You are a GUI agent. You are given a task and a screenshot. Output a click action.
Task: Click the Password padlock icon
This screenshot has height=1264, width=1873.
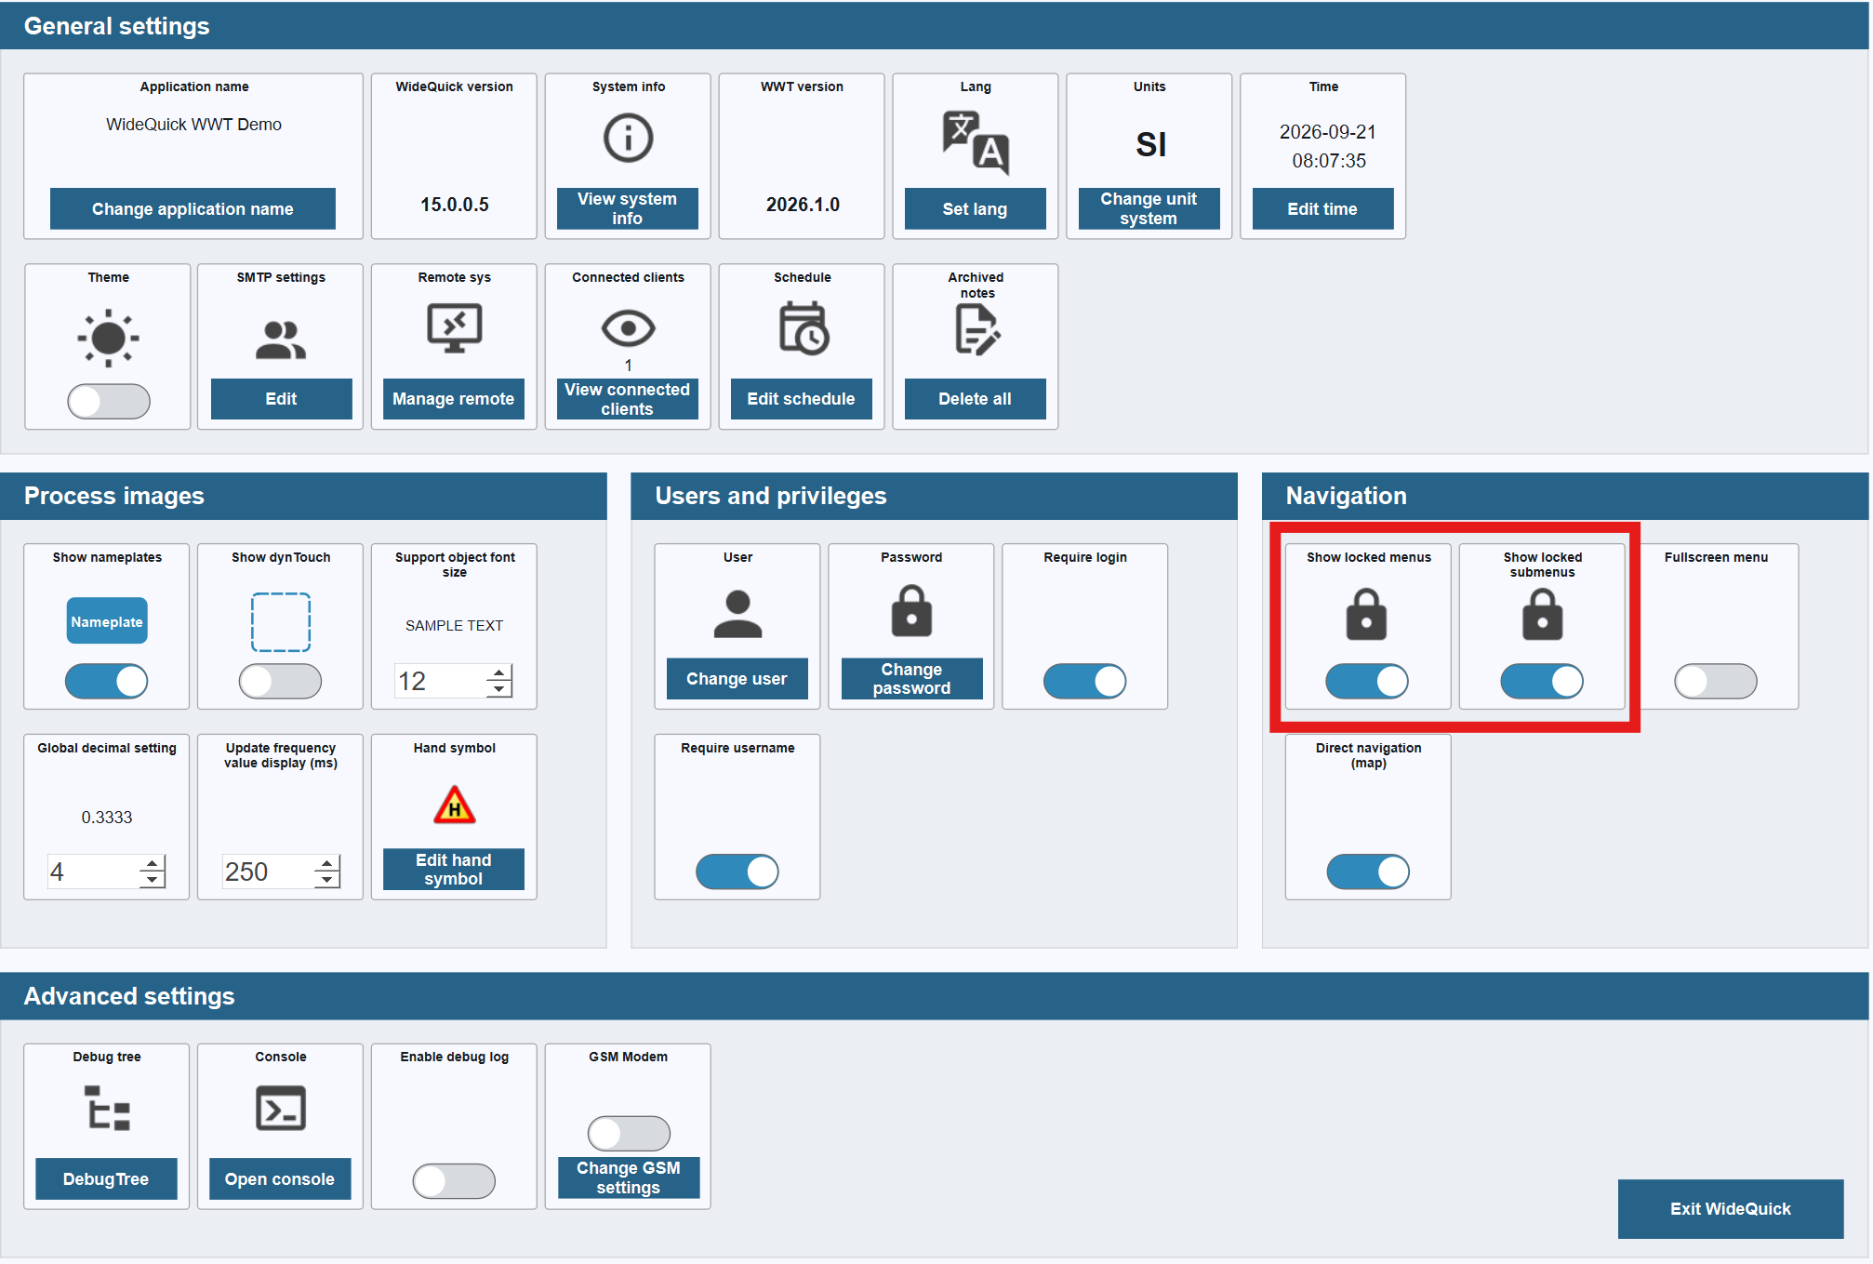pyautogui.click(x=912, y=611)
